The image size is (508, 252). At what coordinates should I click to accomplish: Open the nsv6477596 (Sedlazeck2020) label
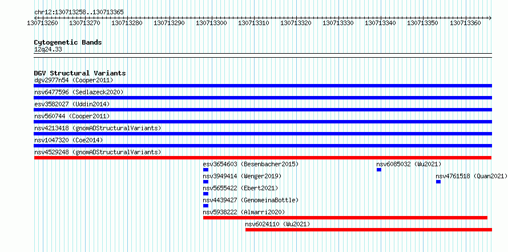click(79, 92)
